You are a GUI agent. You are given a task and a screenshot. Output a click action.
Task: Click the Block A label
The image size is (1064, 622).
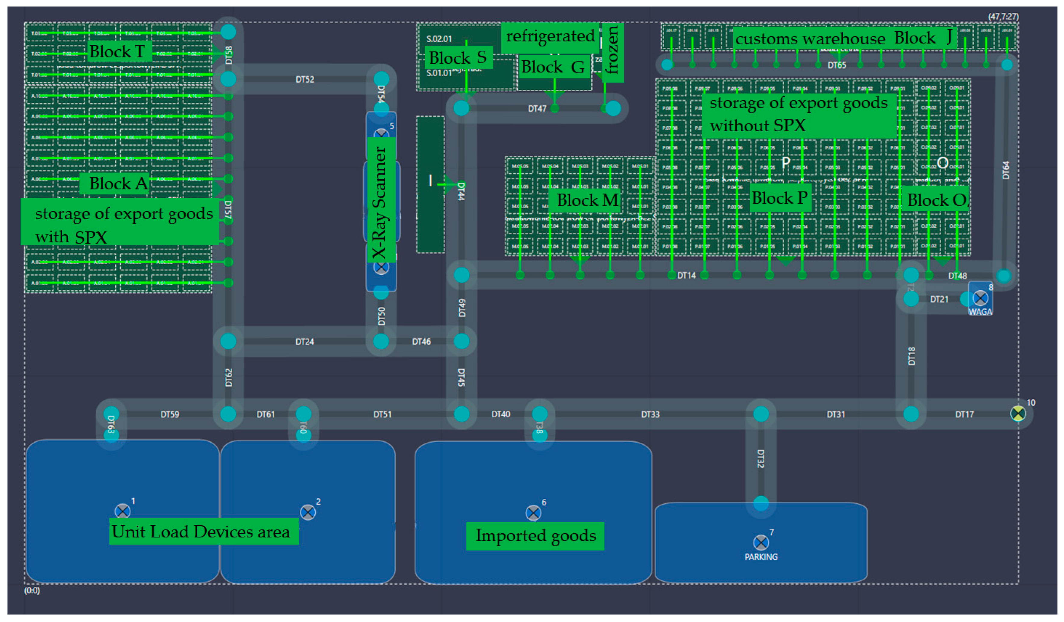[118, 183]
